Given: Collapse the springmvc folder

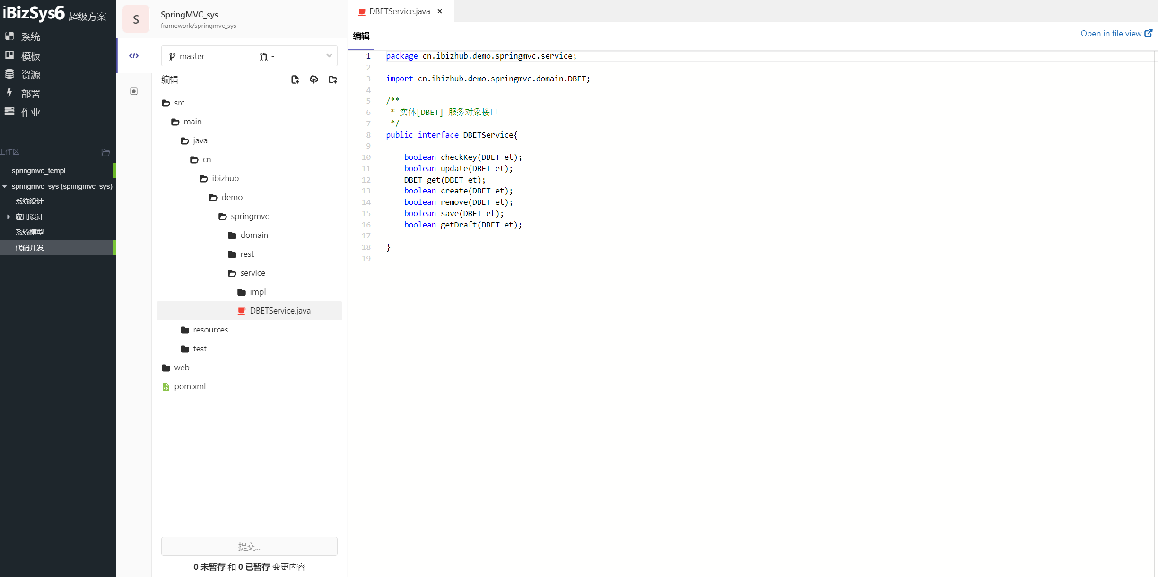Looking at the screenshot, I should (x=223, y=217).
